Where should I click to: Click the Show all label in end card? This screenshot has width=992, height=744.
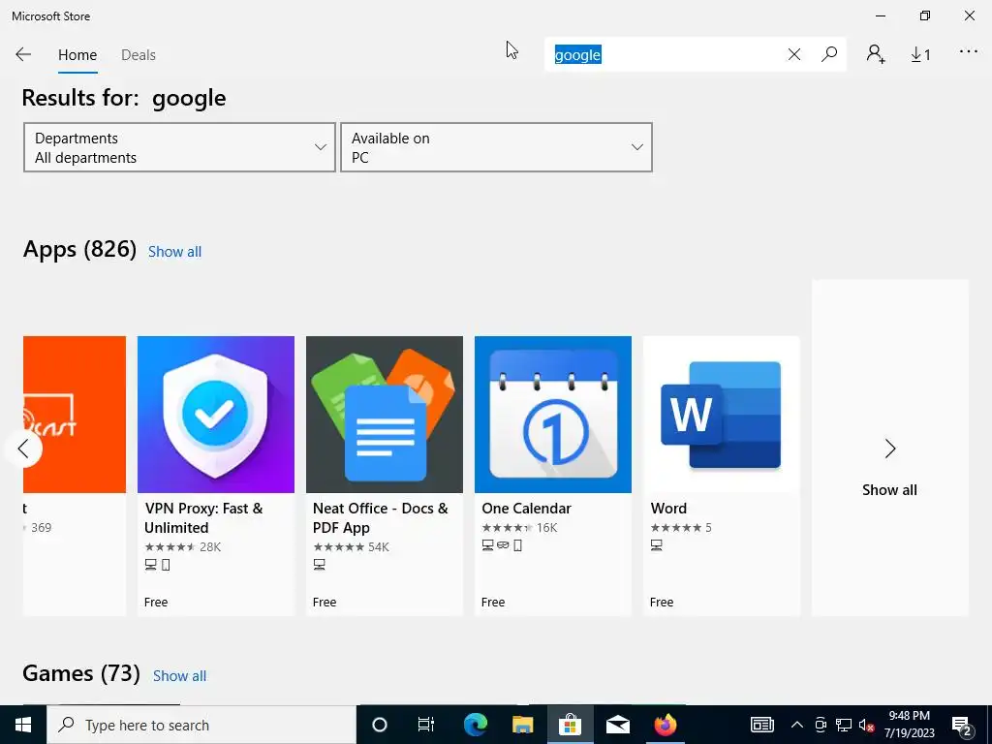(889, 490)
